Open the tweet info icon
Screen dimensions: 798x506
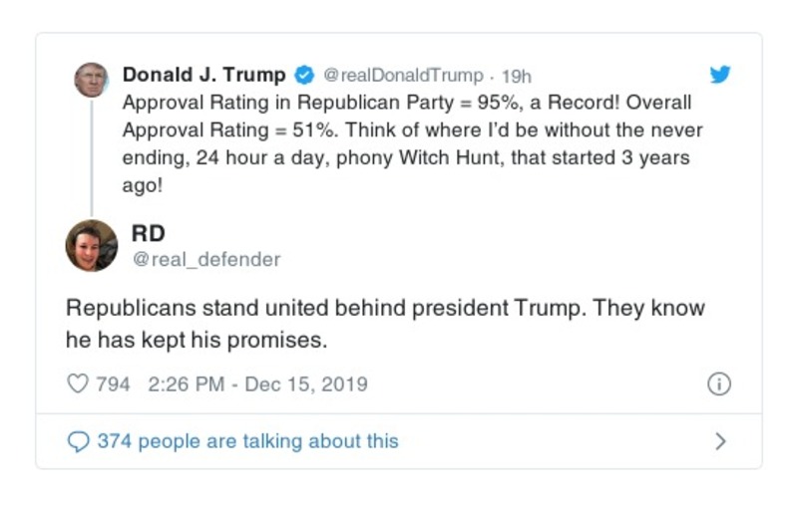pyautogui.click(x=718, y=383)
